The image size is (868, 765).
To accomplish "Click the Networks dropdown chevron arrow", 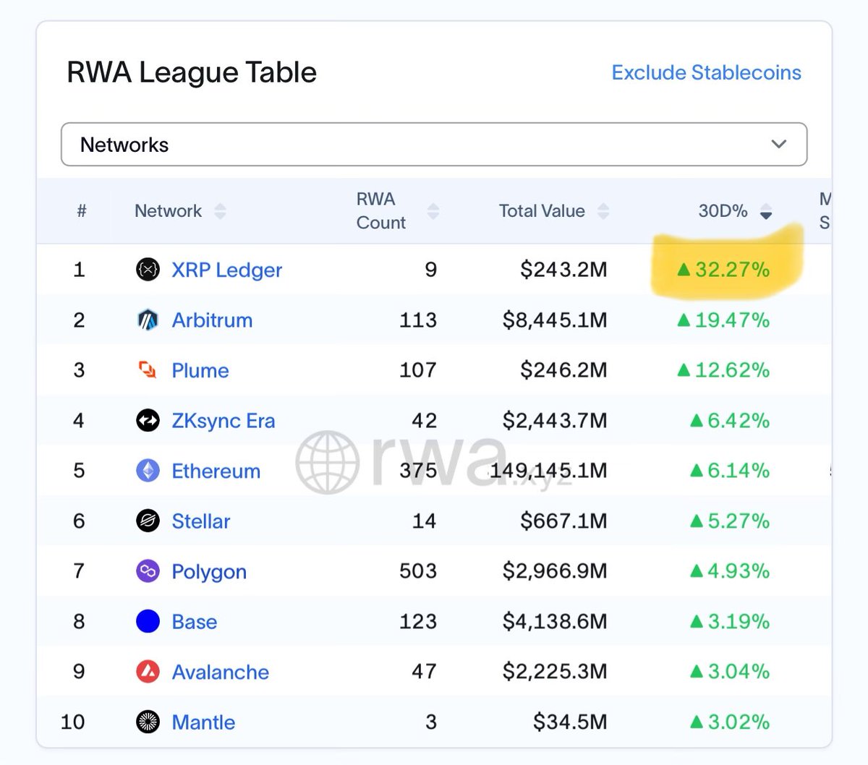I will pos(778,144).
